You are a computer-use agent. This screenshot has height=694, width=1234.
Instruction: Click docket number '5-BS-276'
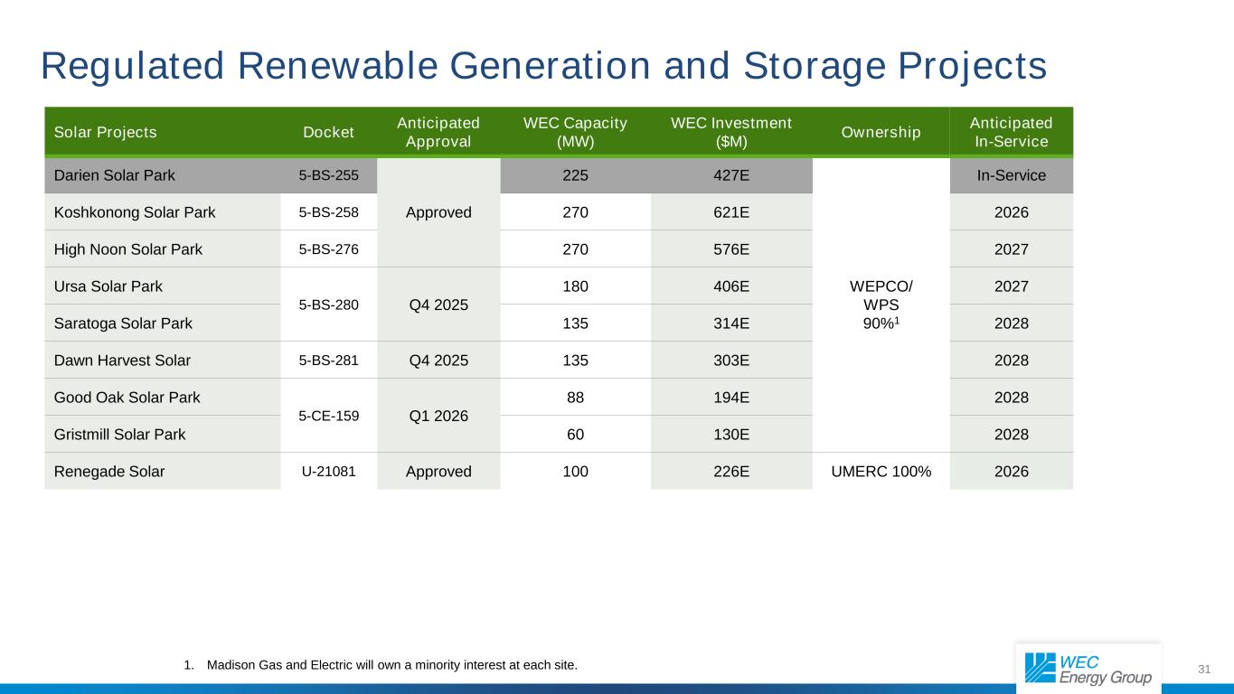click(329, 249)
